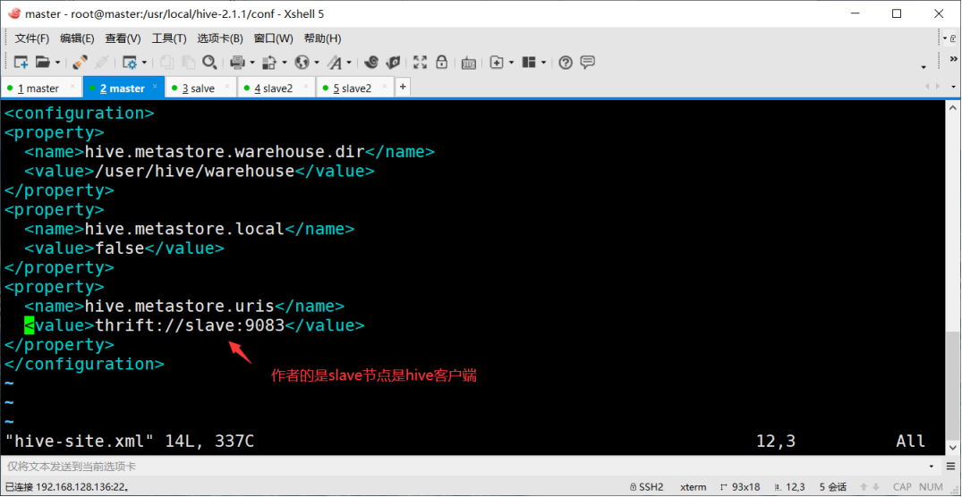Click the Find magnifier icon

pyautogui.click(x=209, y=62)
